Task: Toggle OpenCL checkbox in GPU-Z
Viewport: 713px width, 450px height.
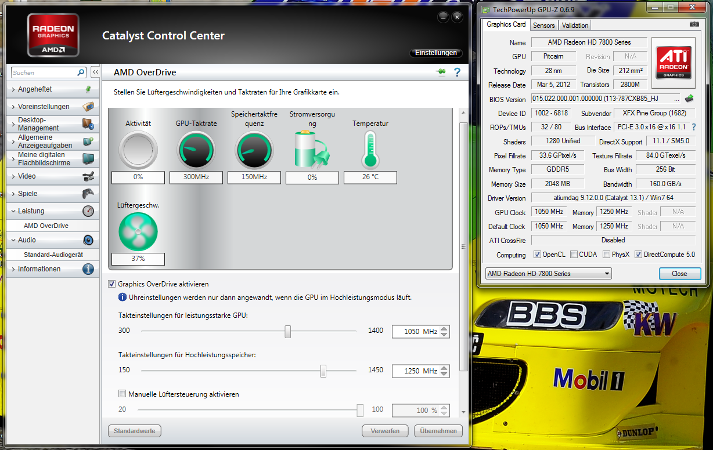Action: tap(537, 255)
